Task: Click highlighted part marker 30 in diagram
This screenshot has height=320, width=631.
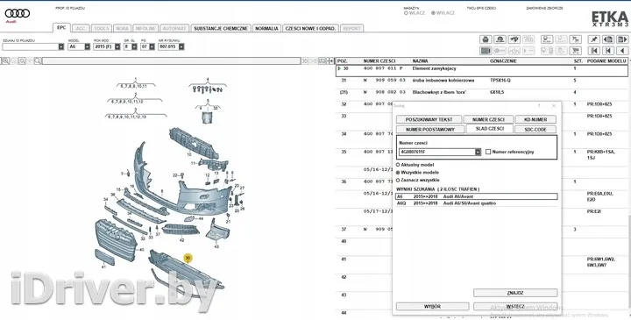Action: [188, 258]
